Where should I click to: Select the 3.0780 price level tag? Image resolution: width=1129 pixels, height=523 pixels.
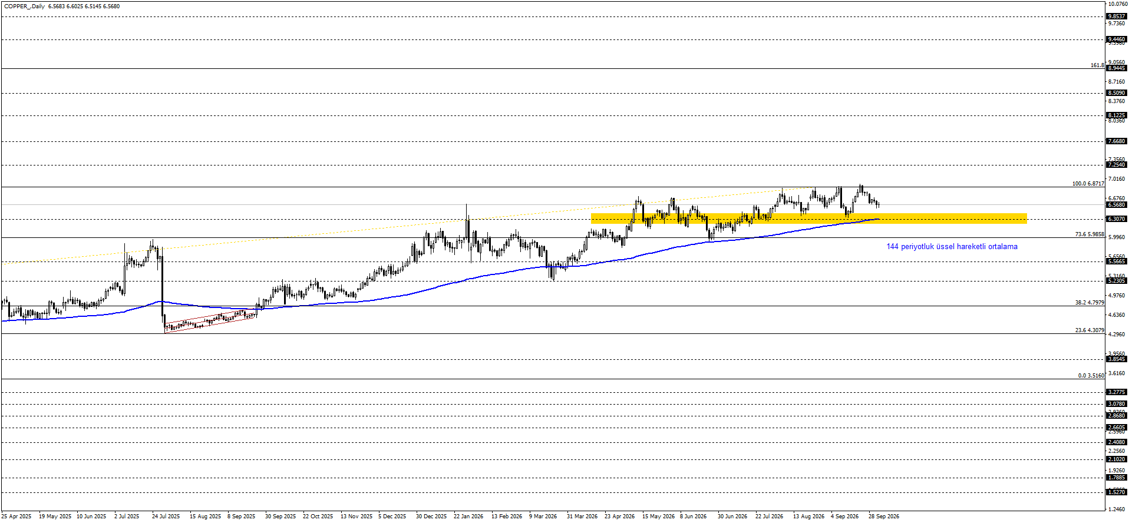coord(1117,404)
